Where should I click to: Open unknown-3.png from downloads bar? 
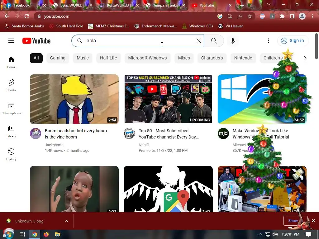pos(29,221)
